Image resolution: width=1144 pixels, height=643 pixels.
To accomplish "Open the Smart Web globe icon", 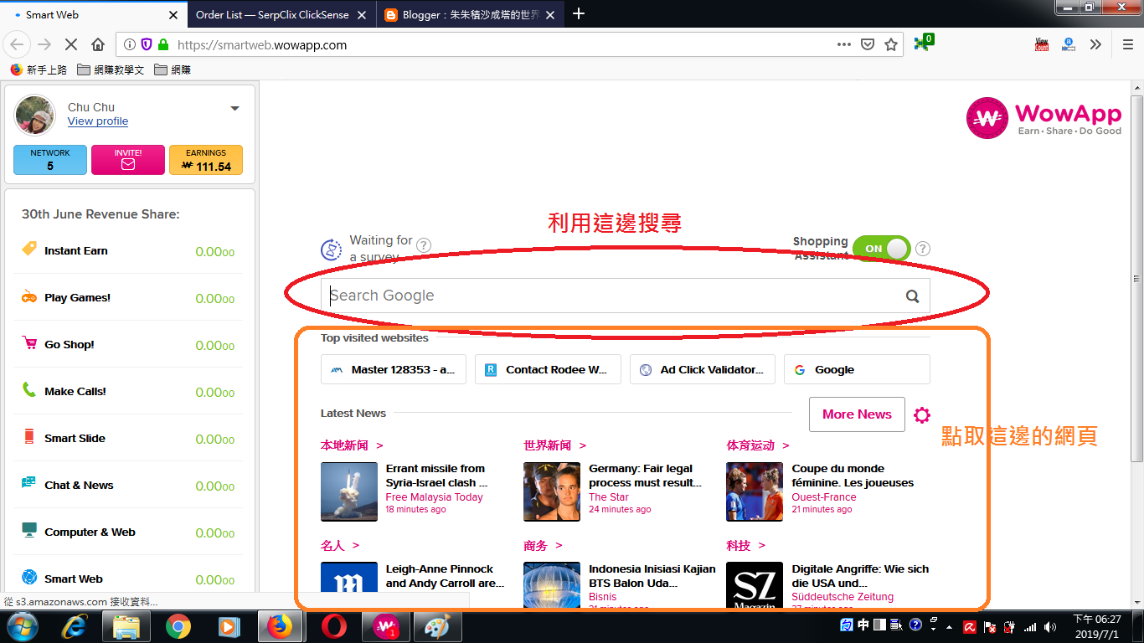I will (x=29, y=577).
